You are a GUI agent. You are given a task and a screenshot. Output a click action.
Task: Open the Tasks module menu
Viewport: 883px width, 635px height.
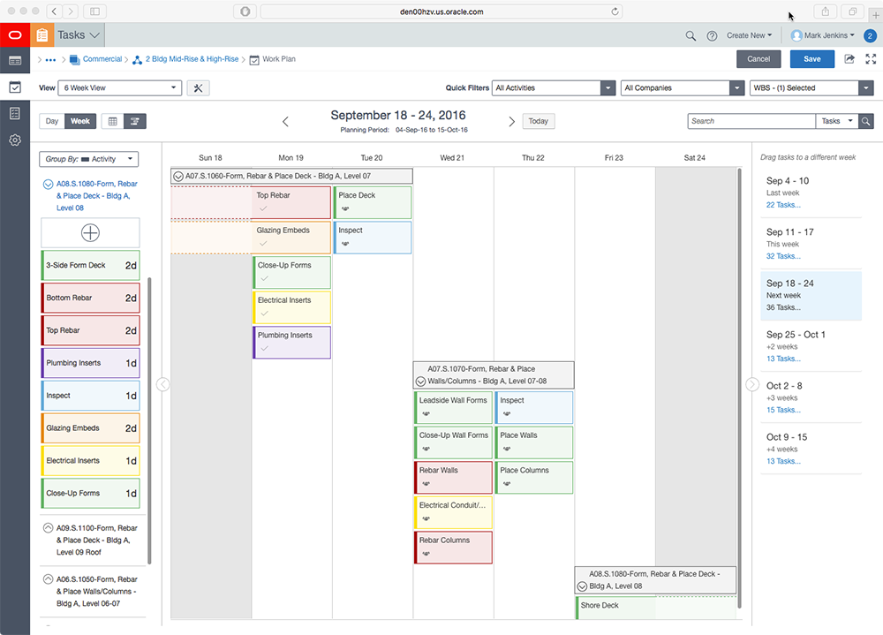point(79,35)
